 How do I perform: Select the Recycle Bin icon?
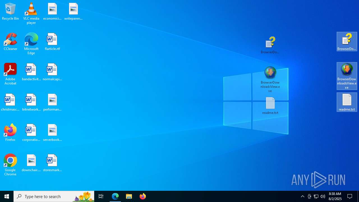point(10,12)
